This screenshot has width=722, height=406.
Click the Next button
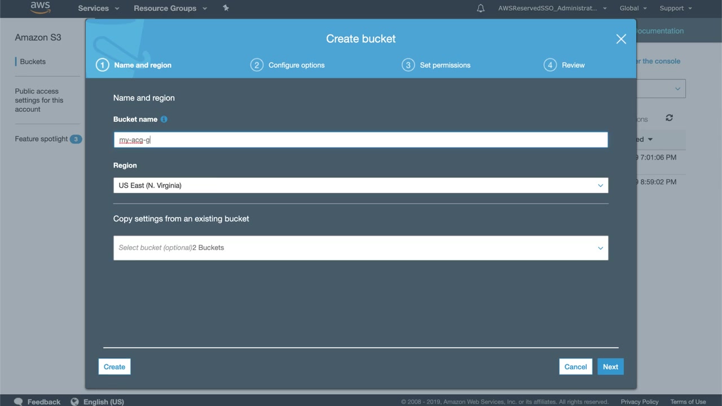[610, 367]
